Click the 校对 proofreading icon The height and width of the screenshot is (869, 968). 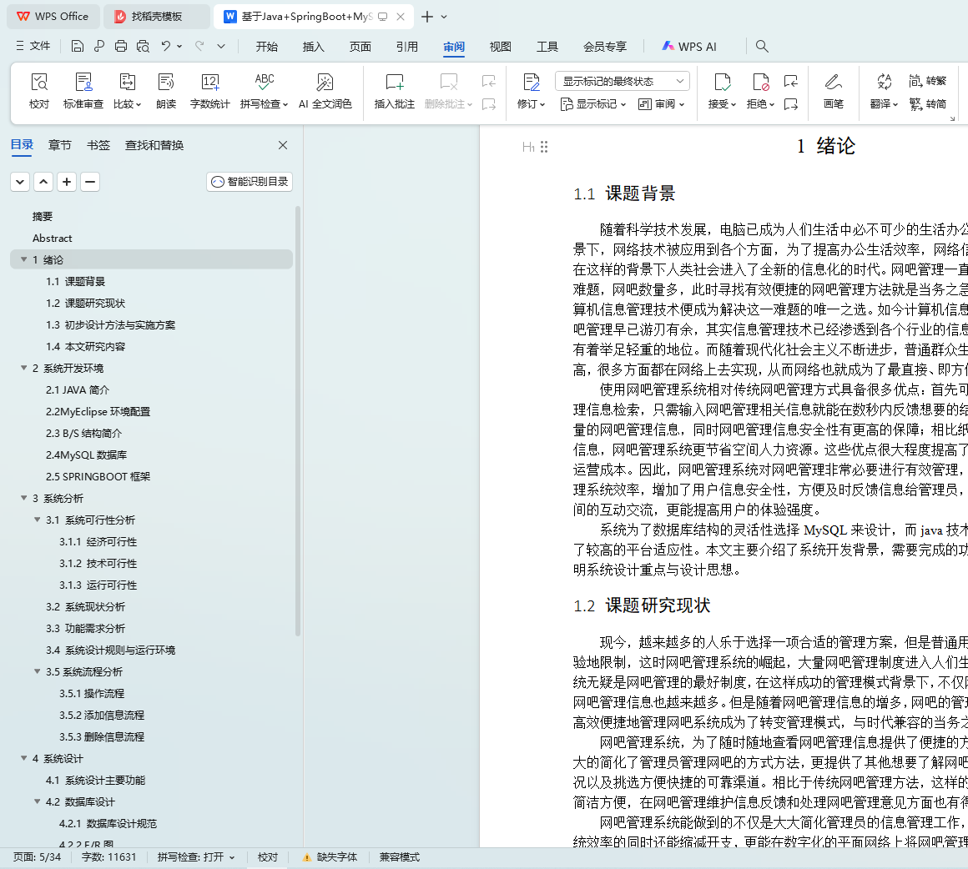pos(39,91)
